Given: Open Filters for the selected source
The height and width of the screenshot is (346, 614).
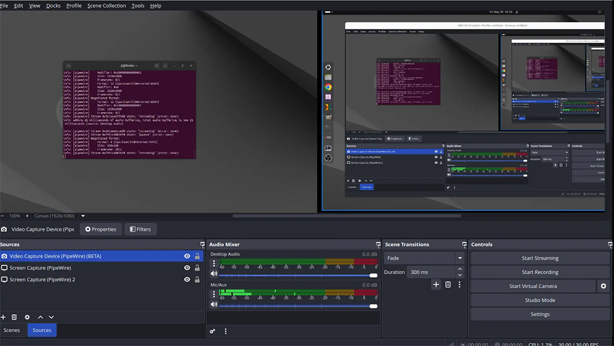Looking at the screenshot, I should click(x=140, y=229).
